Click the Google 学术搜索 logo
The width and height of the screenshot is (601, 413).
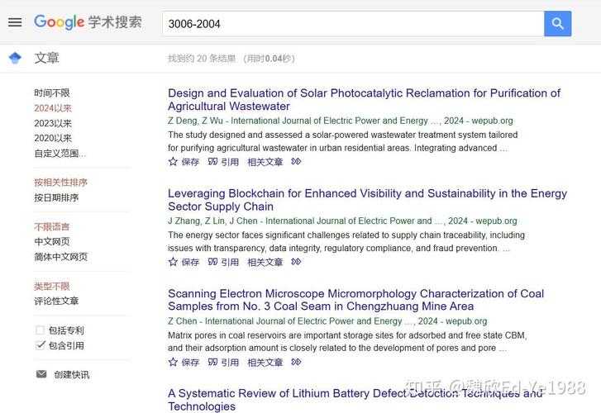[88, 22]
